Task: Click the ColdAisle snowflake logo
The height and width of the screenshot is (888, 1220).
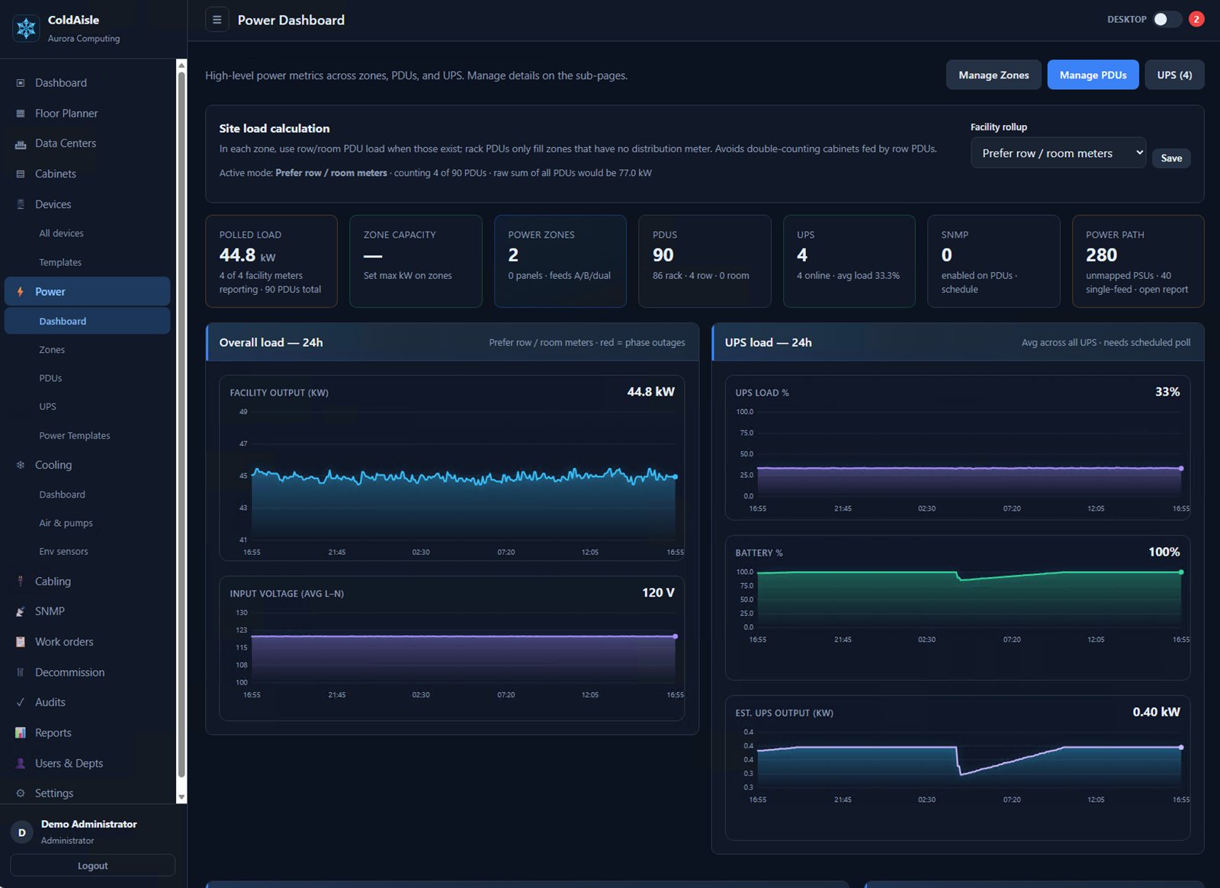Action: pos(26,28)
